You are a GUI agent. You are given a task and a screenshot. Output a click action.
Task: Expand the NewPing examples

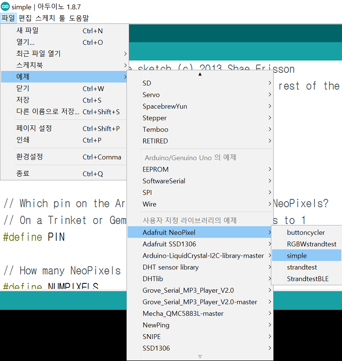tap(200, 325)
